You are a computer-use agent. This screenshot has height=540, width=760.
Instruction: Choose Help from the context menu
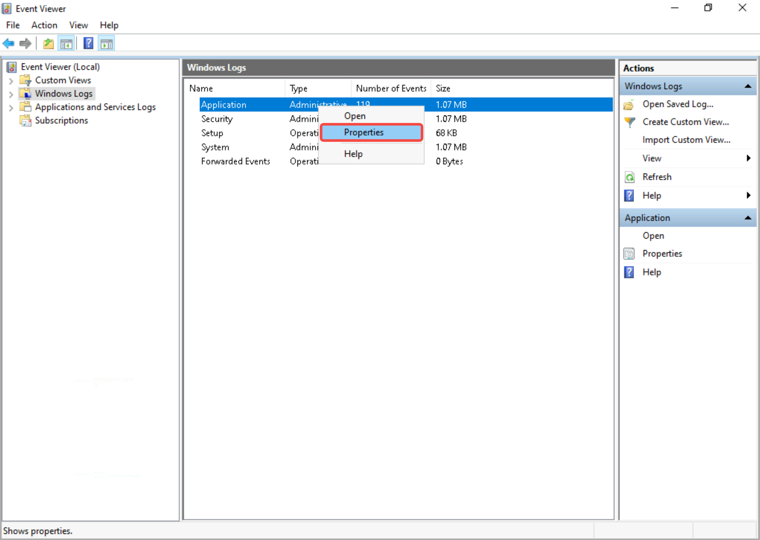coord(372,154)
